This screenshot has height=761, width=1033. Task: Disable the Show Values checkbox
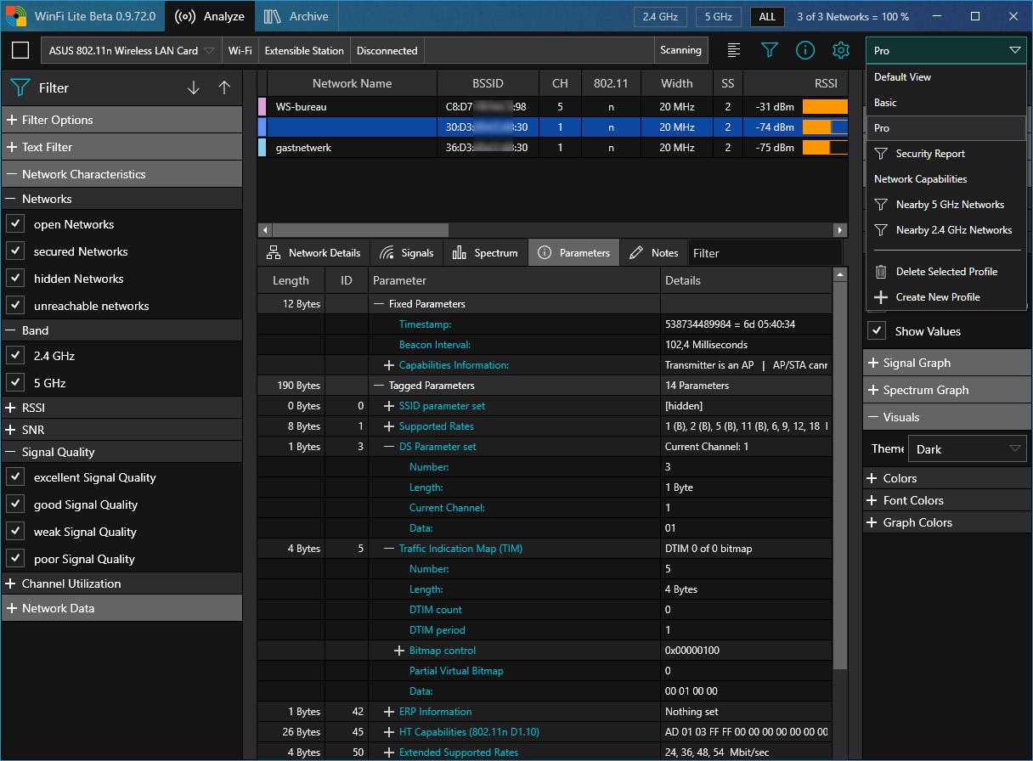(877, 331)
